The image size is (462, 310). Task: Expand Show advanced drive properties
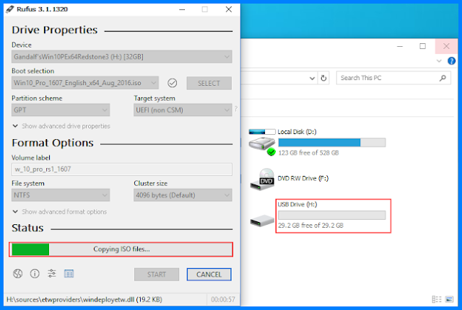61,126
